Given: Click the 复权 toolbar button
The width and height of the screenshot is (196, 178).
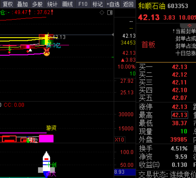Looking at the screenshot, I should click(x=7, y=4).
